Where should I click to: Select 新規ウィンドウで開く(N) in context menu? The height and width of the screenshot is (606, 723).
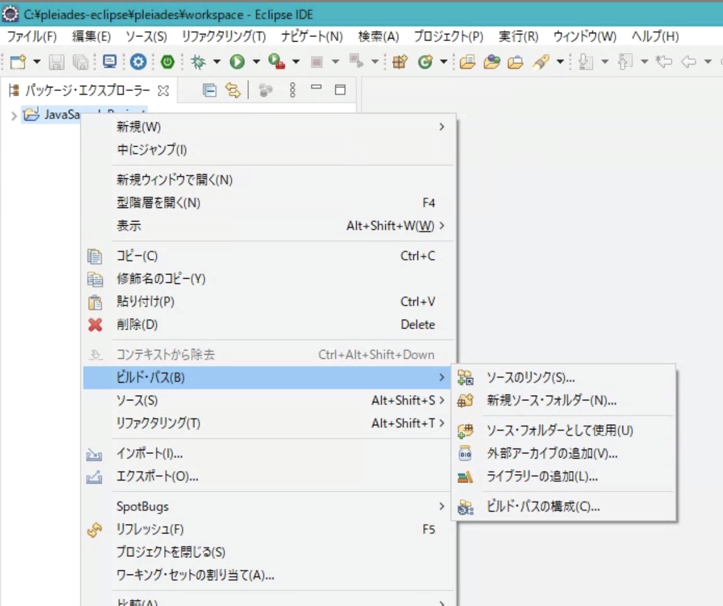click(x=268, y=180)
